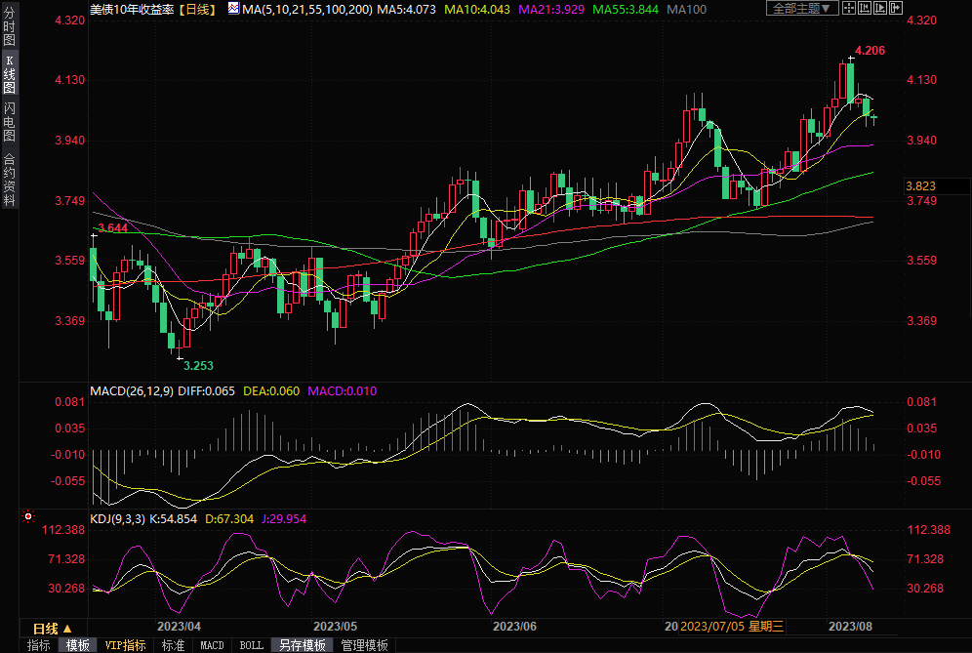Click the playback replay icon in top toolbar

point(880,8)
